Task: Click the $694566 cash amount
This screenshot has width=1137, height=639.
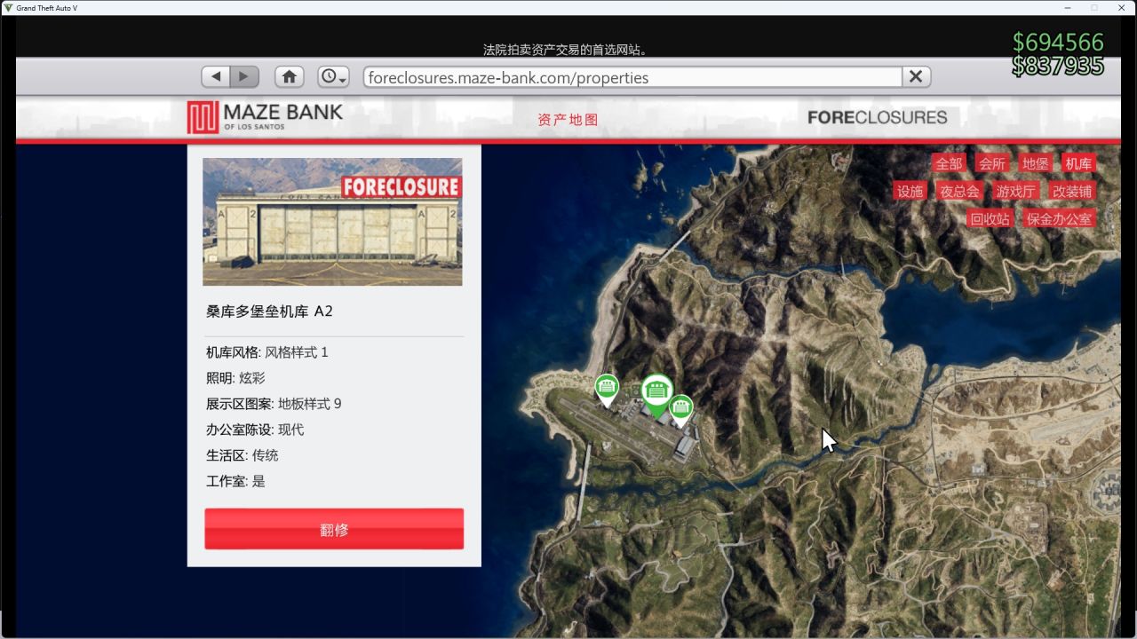Action: 1058,42
